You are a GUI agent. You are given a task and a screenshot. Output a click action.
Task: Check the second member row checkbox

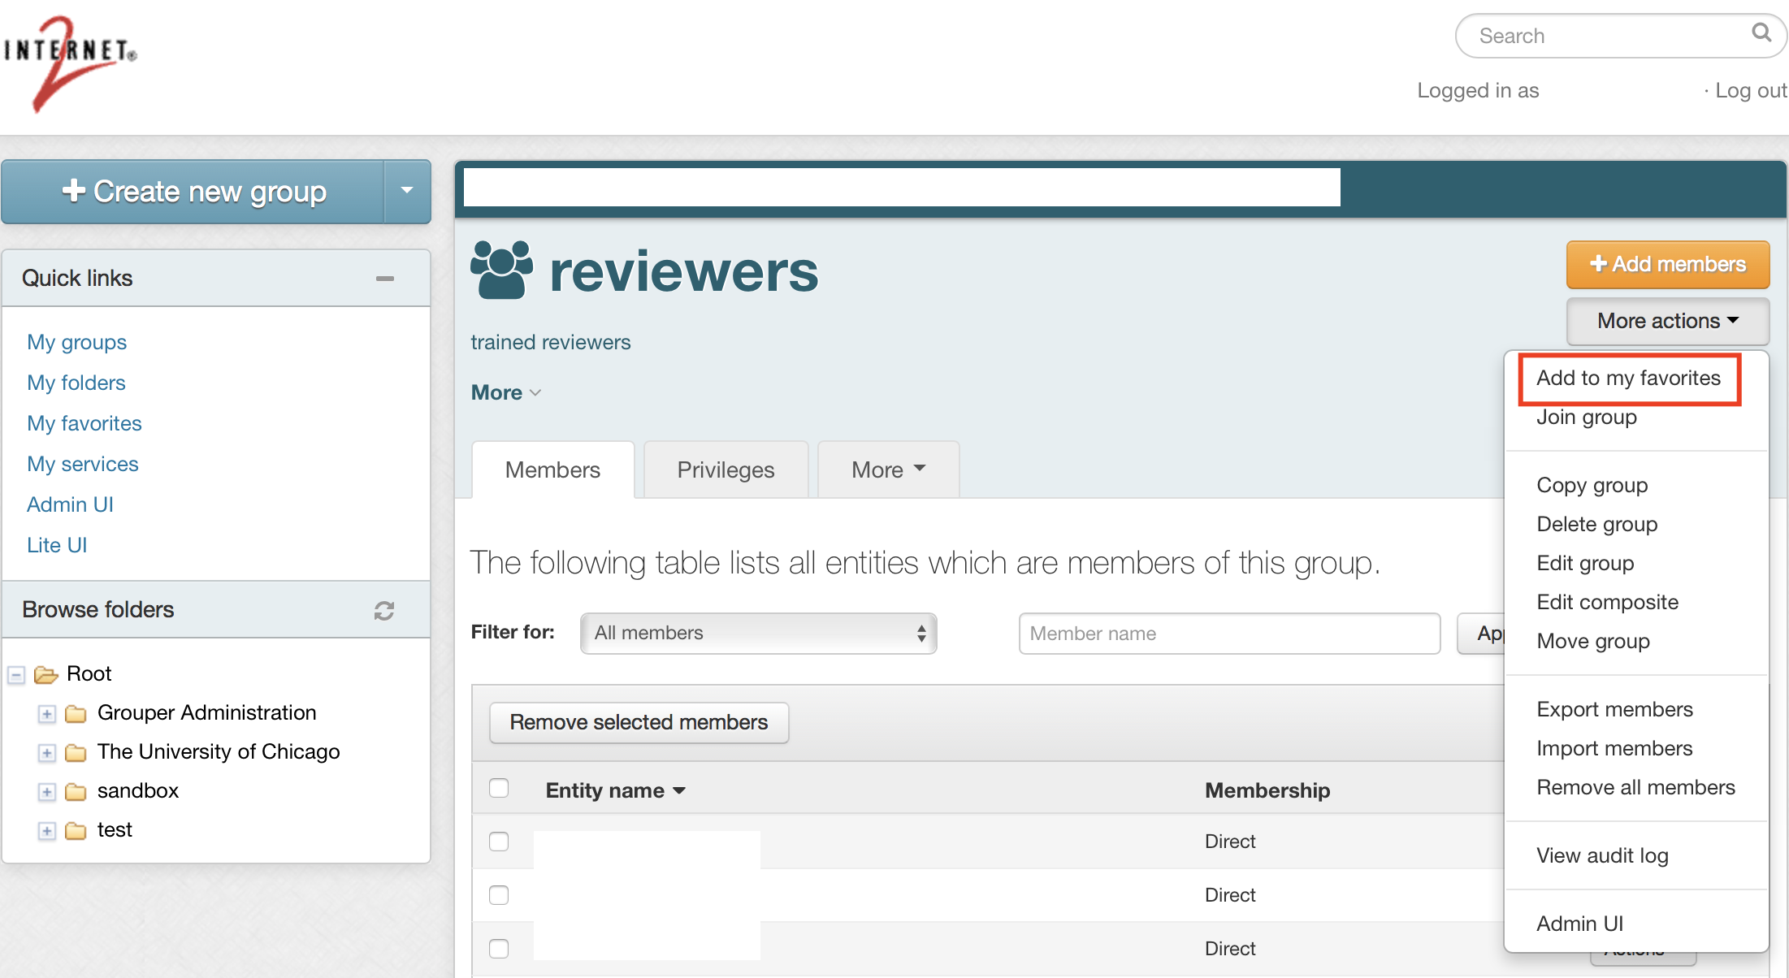tap(499, 894)
